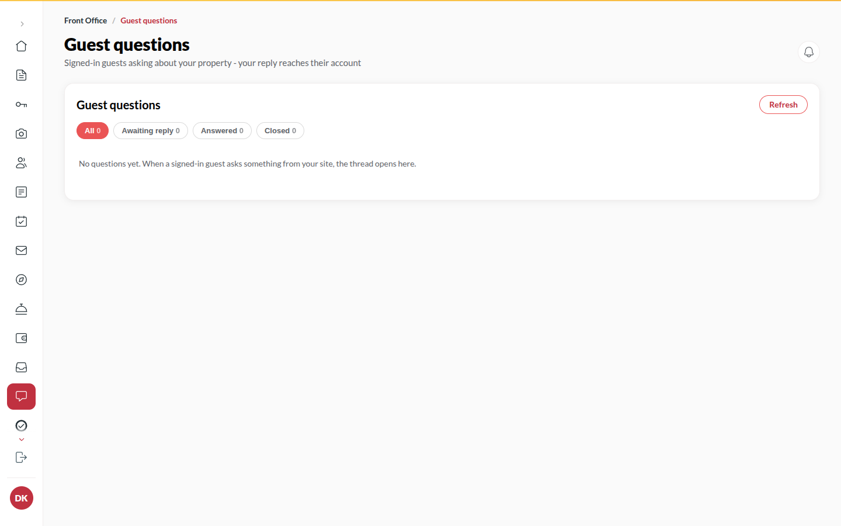This screenshot has height=526, width=841.
Task: Expand the sidebar with the top chevron
Action: tap(22, 24)
